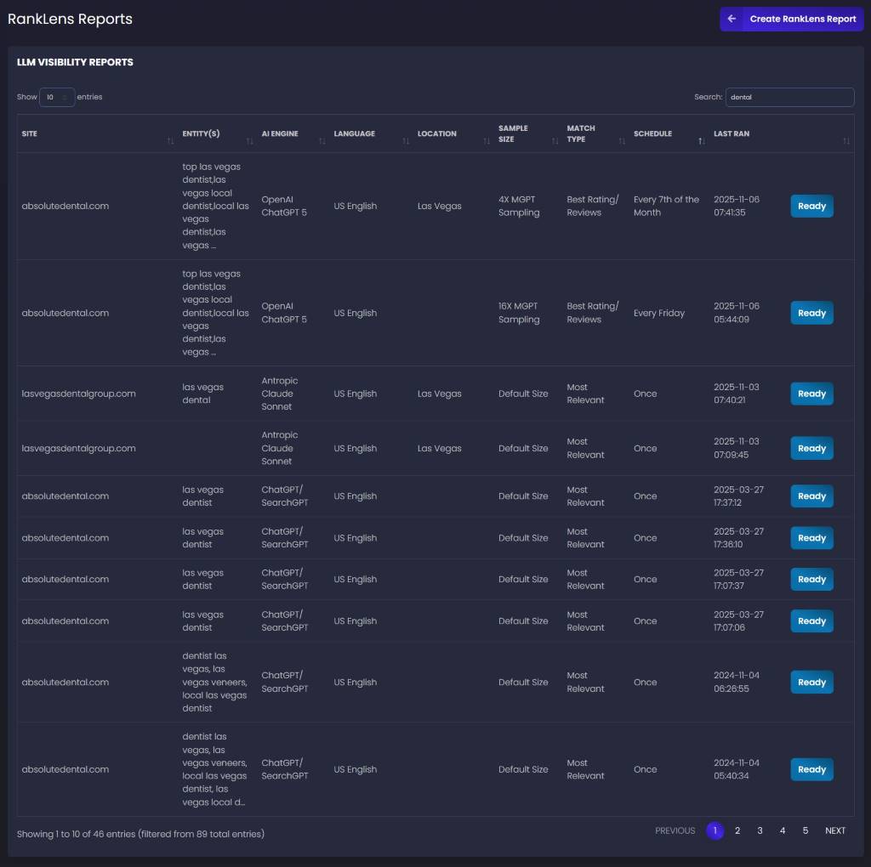This screenshot has width=871, height=867.
Task: Click the PREVIOUS pagination link
Action: click(x=675, y=830)
